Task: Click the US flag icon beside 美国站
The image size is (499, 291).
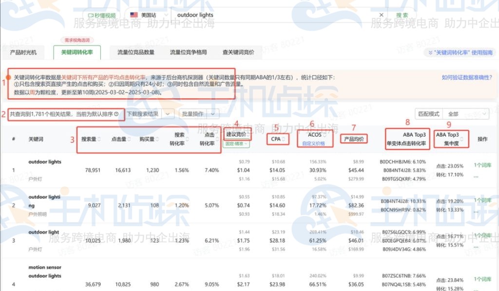Action: [x=134, y=15]
